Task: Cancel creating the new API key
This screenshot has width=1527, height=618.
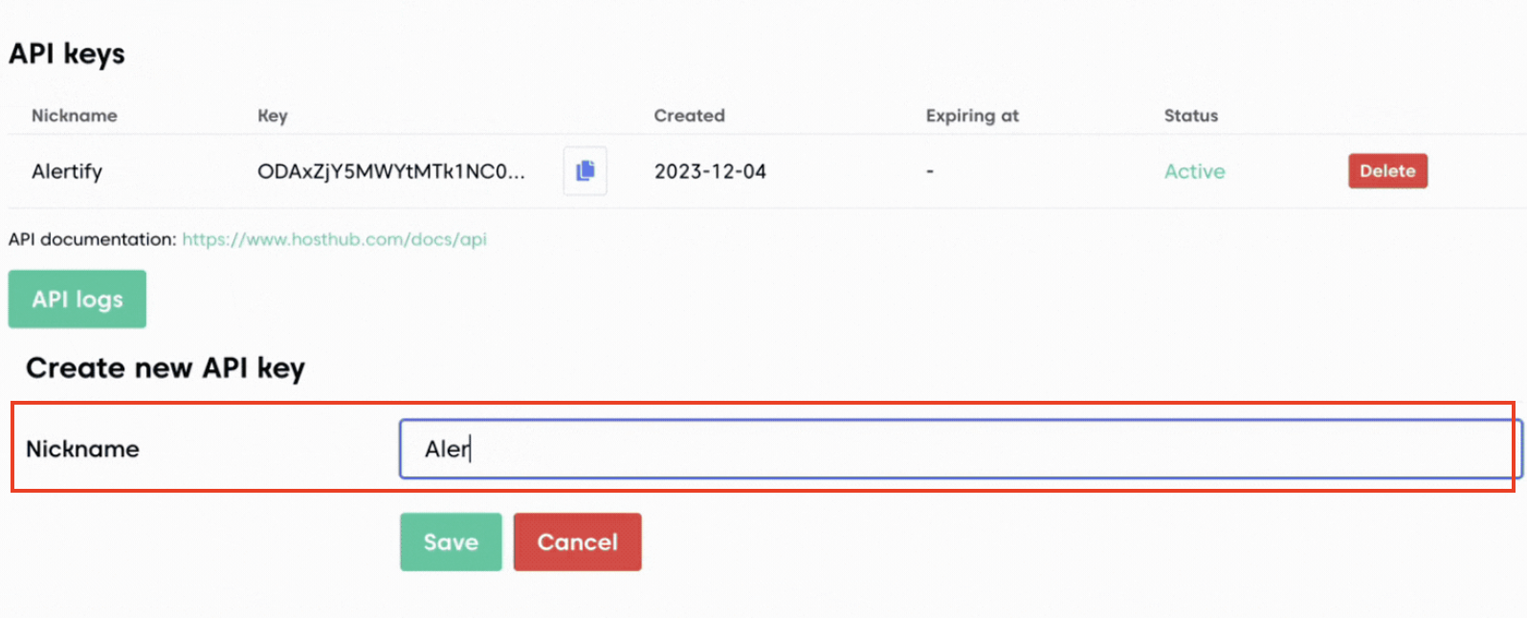Action: [577, 542]
